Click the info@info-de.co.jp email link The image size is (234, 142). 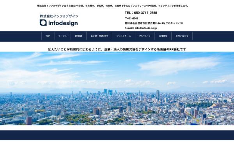pyautogui.click(x=146, y=28)
